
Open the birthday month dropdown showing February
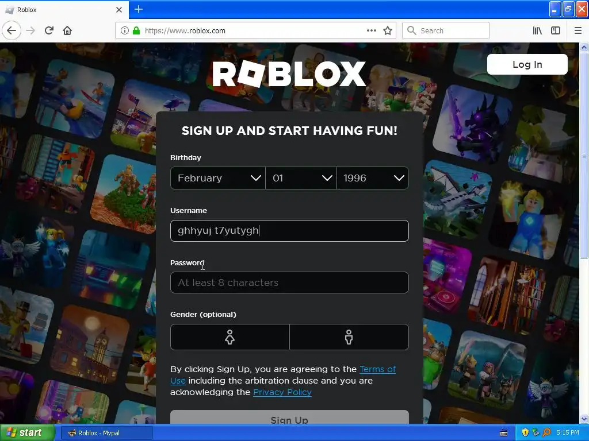tap(218, 178)
